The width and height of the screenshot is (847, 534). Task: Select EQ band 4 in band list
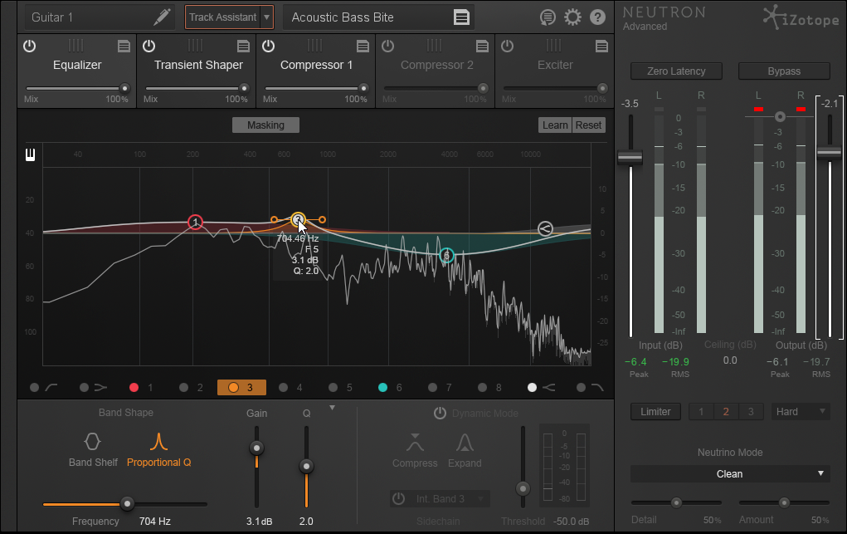click(x=290, y=387)
